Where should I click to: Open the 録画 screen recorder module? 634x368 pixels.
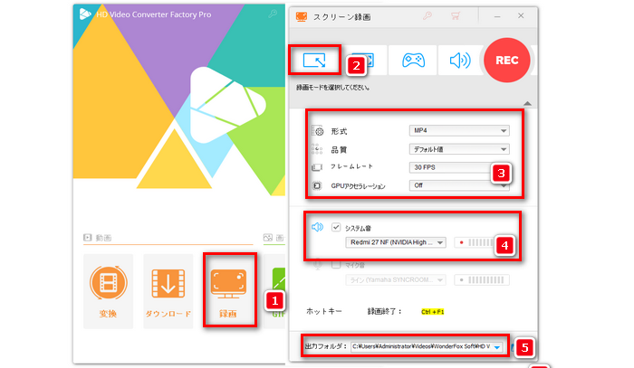pyautogui.click(x=228, y=291)
